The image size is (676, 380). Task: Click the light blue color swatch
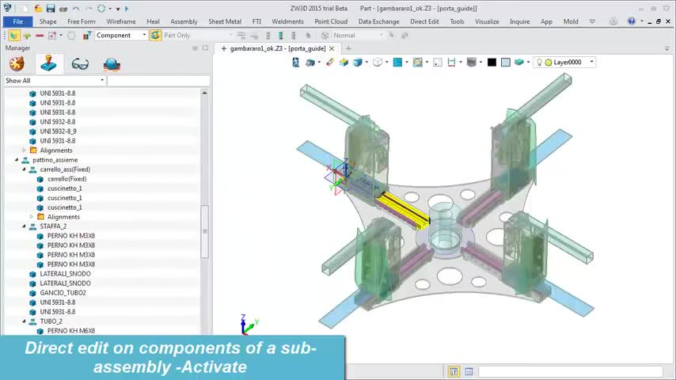[505, 63]
